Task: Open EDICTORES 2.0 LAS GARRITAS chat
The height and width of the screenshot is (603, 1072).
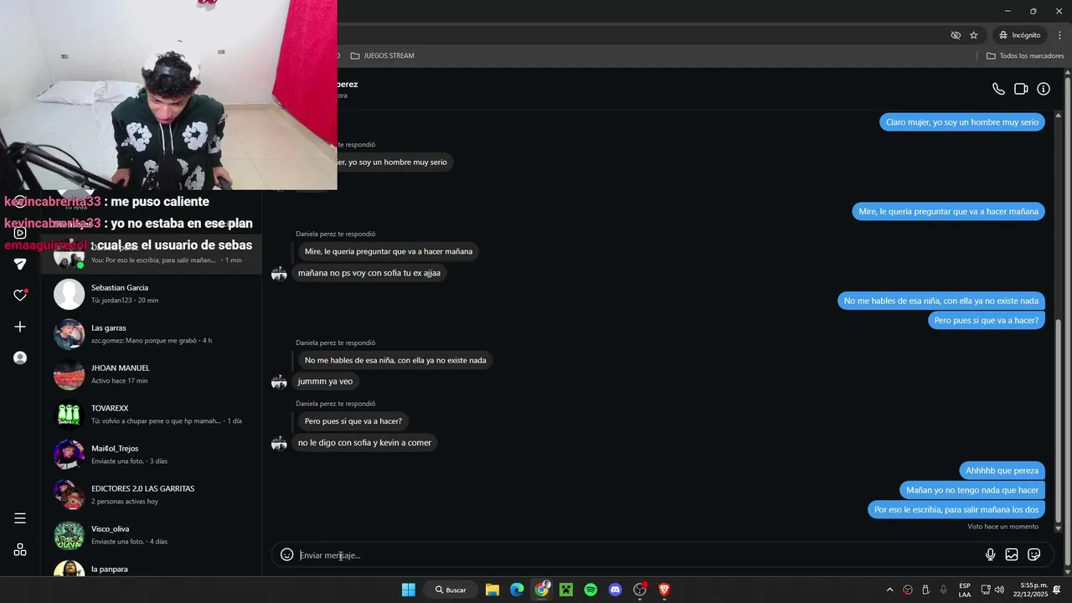Action: click(x=152, y=495)
